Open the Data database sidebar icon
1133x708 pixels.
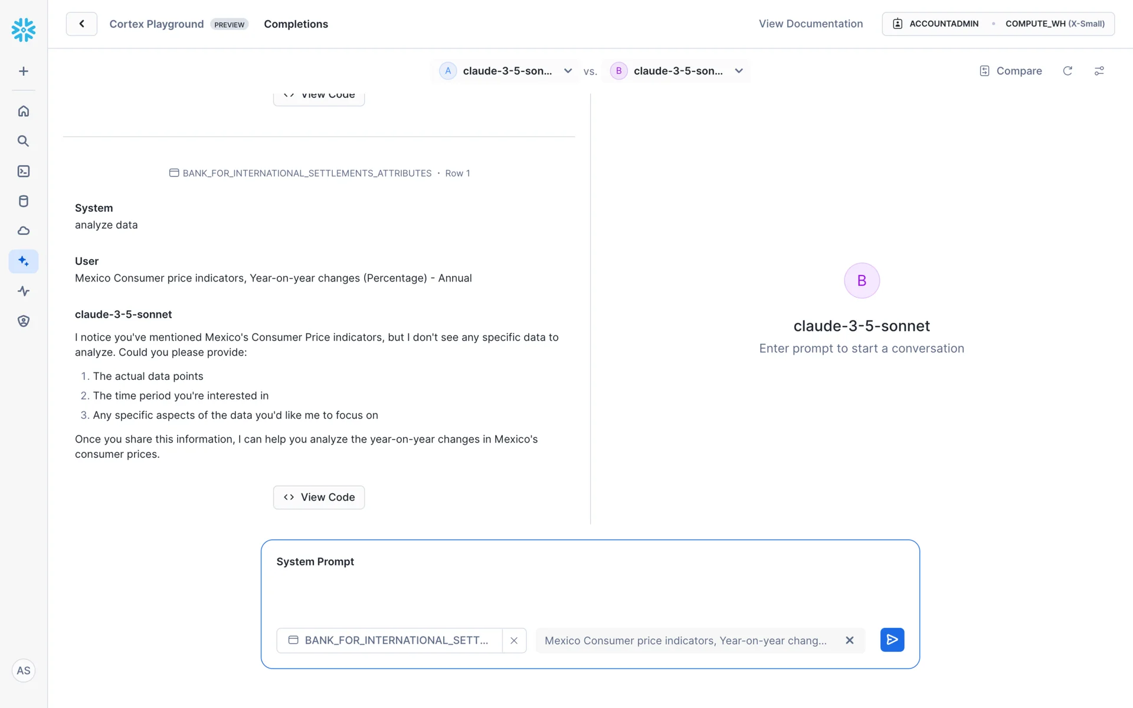pyautogui.click(x=24, y=201)
